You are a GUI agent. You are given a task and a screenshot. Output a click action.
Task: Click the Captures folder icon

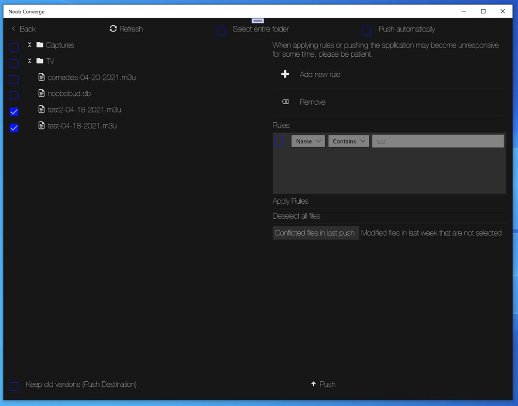[40, 45]
